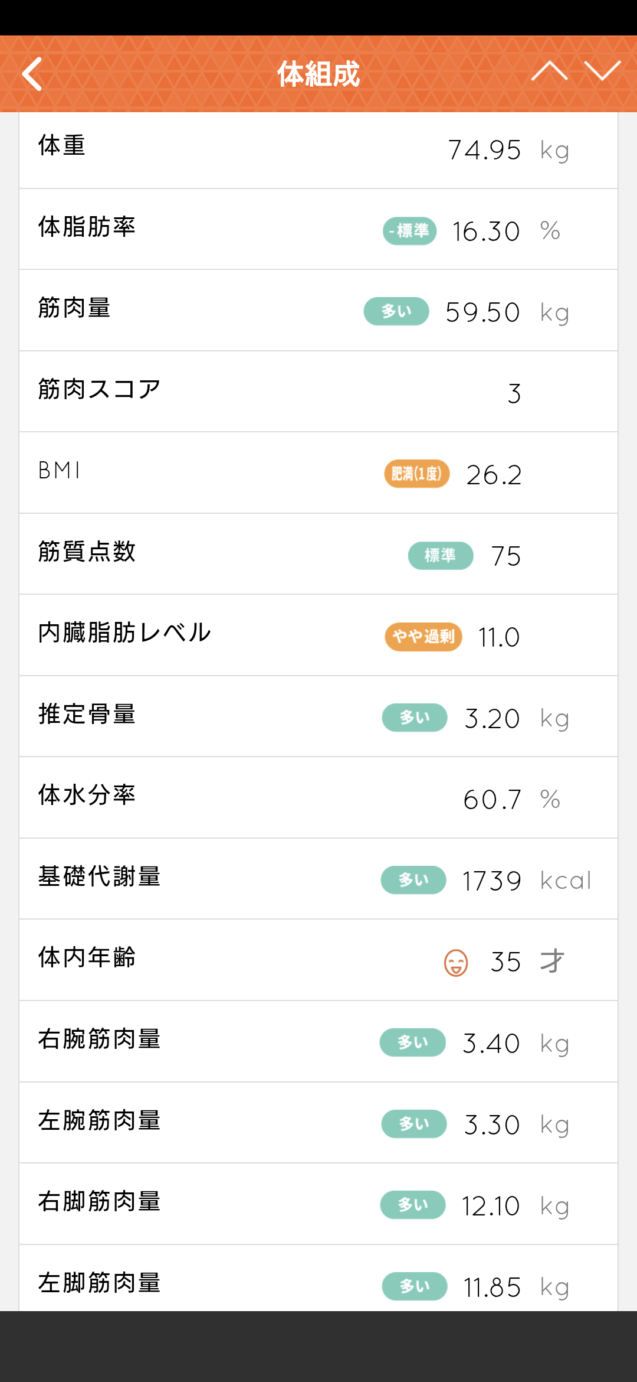This screenshot has width=637, height=1382.
Task: Tap the 体組成 header title
Action: pos(318,74)
